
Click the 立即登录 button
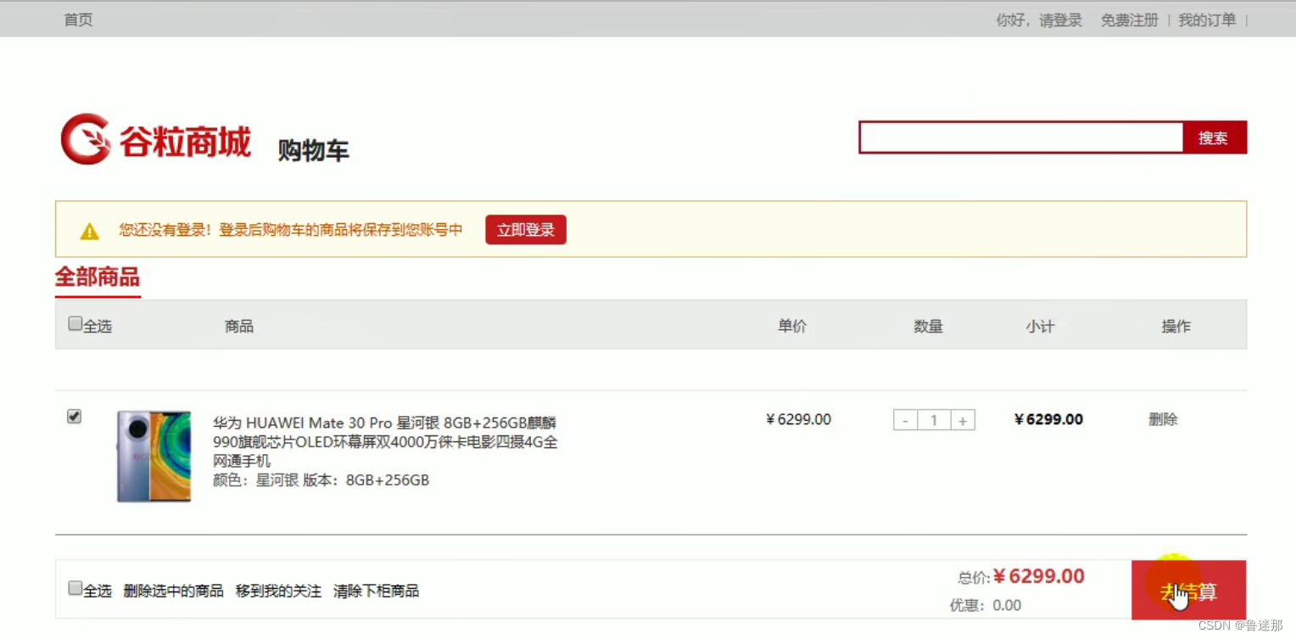[x=526, y=230]
